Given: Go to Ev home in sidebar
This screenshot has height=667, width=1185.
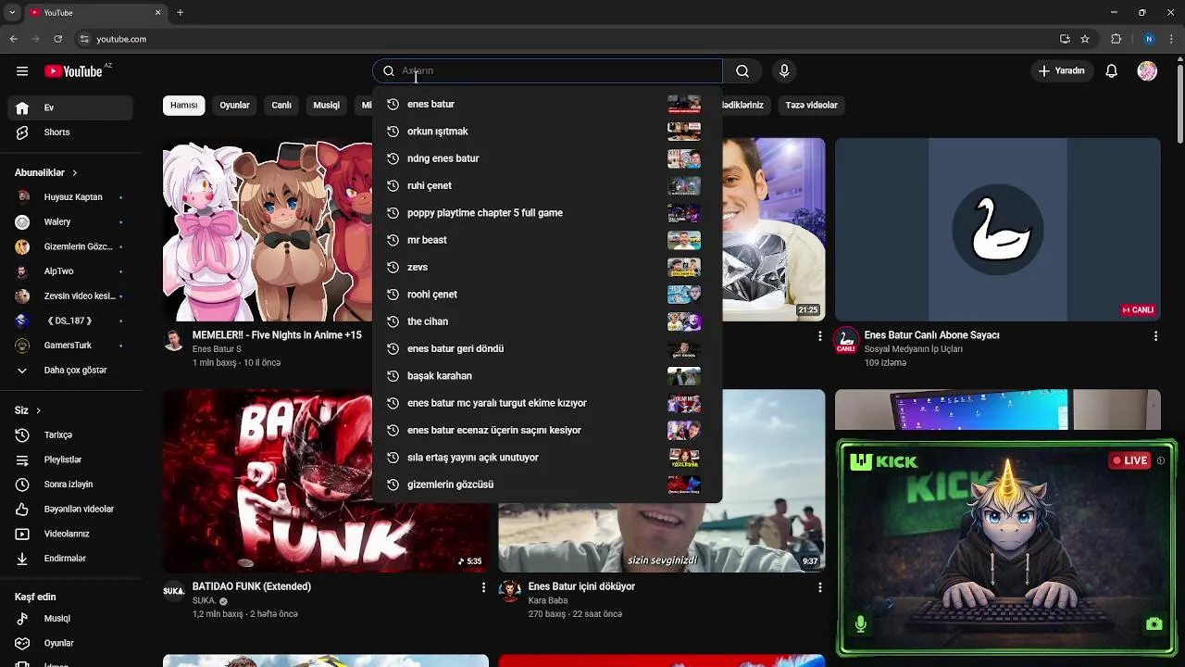Looking at the screenshot, I should (70, 107).
